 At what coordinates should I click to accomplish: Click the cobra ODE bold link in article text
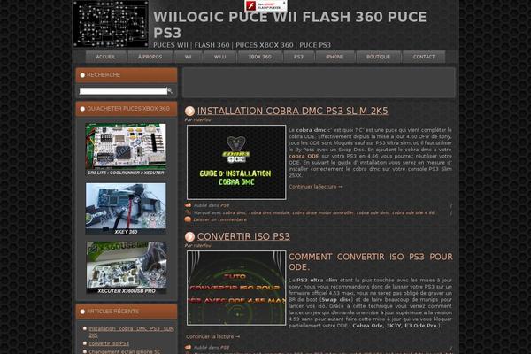(304, 156)
